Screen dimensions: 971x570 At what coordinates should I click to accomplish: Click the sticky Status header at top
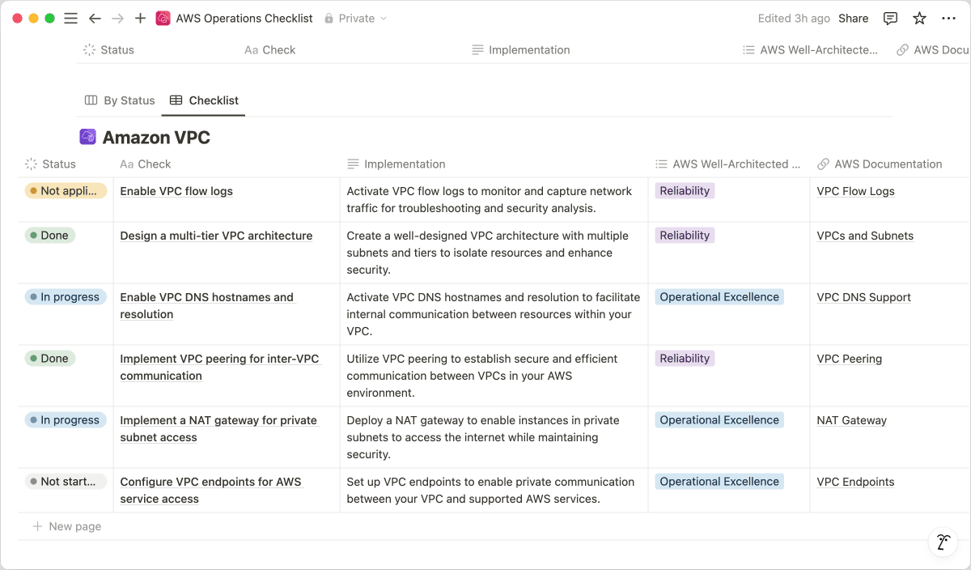point(108,49)
